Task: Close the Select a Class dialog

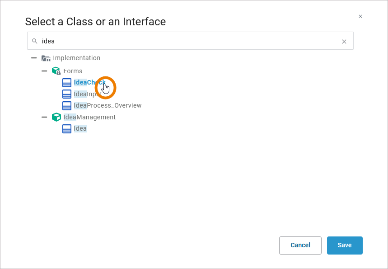Action: click(360, 16)
